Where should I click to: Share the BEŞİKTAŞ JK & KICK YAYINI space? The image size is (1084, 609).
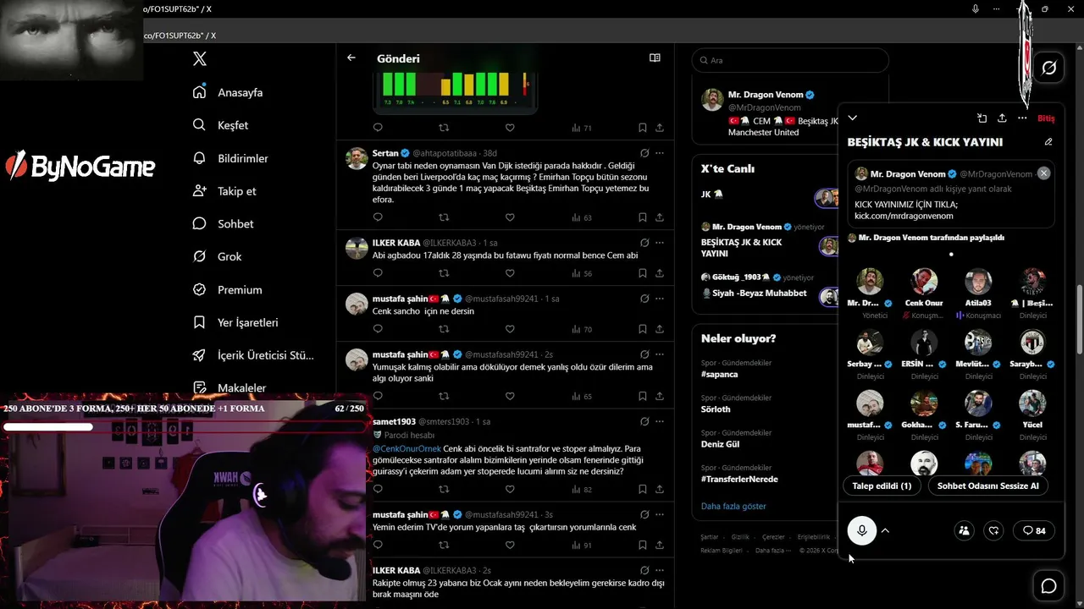(1002, 118)
